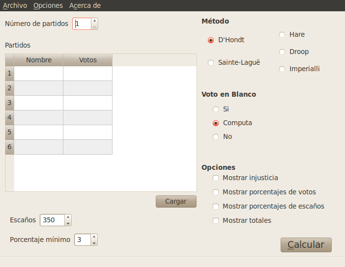345x267 pixels.
Task: Select the Nombre cell in row 5
Action: [x=39, y=133]
